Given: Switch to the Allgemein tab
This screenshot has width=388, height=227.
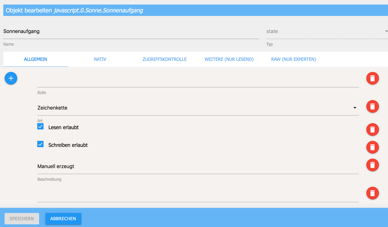Looking at the screenshot, I should point(36,59).
